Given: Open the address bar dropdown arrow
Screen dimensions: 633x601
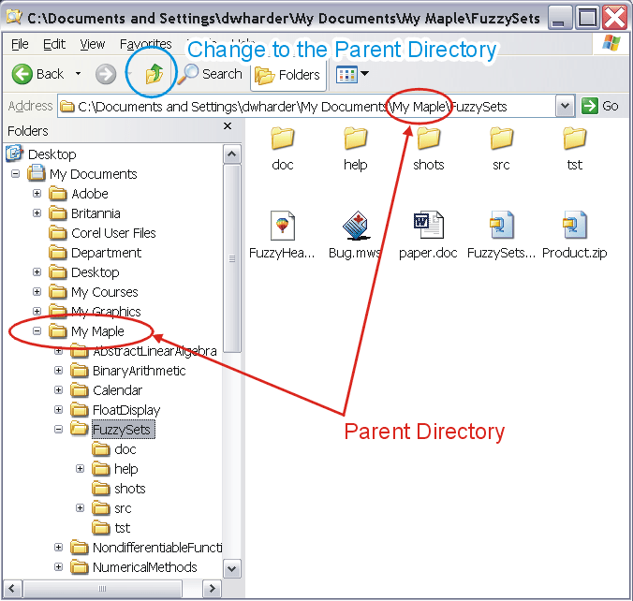Looking at the screenshot, I should 565,106.
